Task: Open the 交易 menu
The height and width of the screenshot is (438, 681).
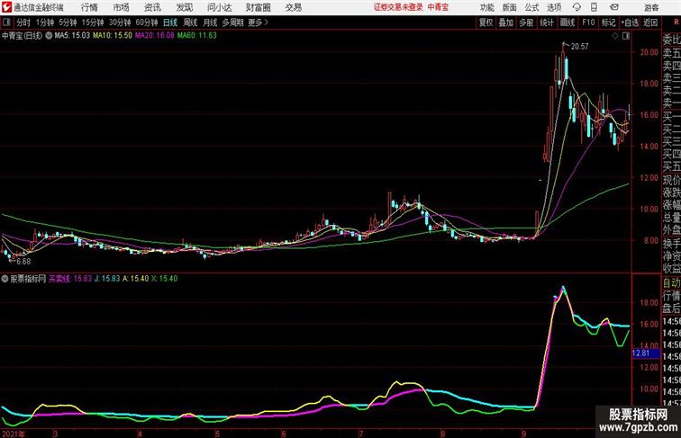Action: 293,7
